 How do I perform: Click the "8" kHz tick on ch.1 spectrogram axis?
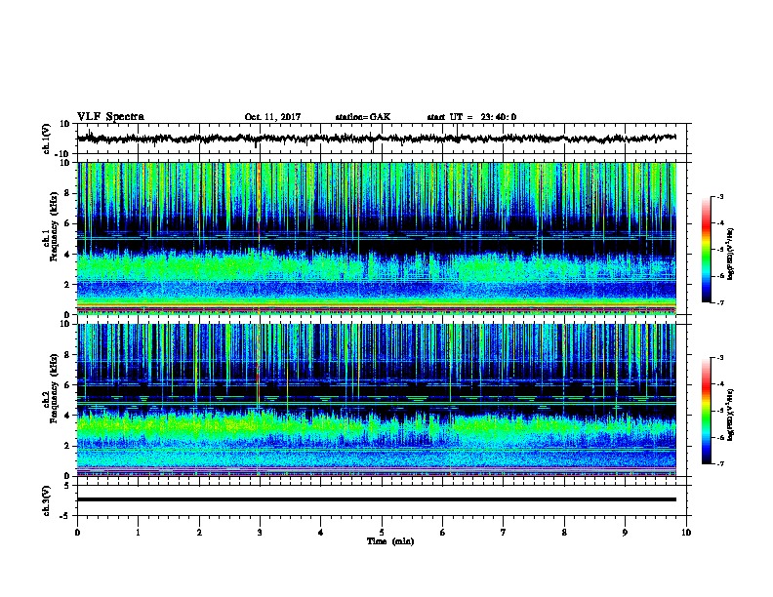pos(67,193)
